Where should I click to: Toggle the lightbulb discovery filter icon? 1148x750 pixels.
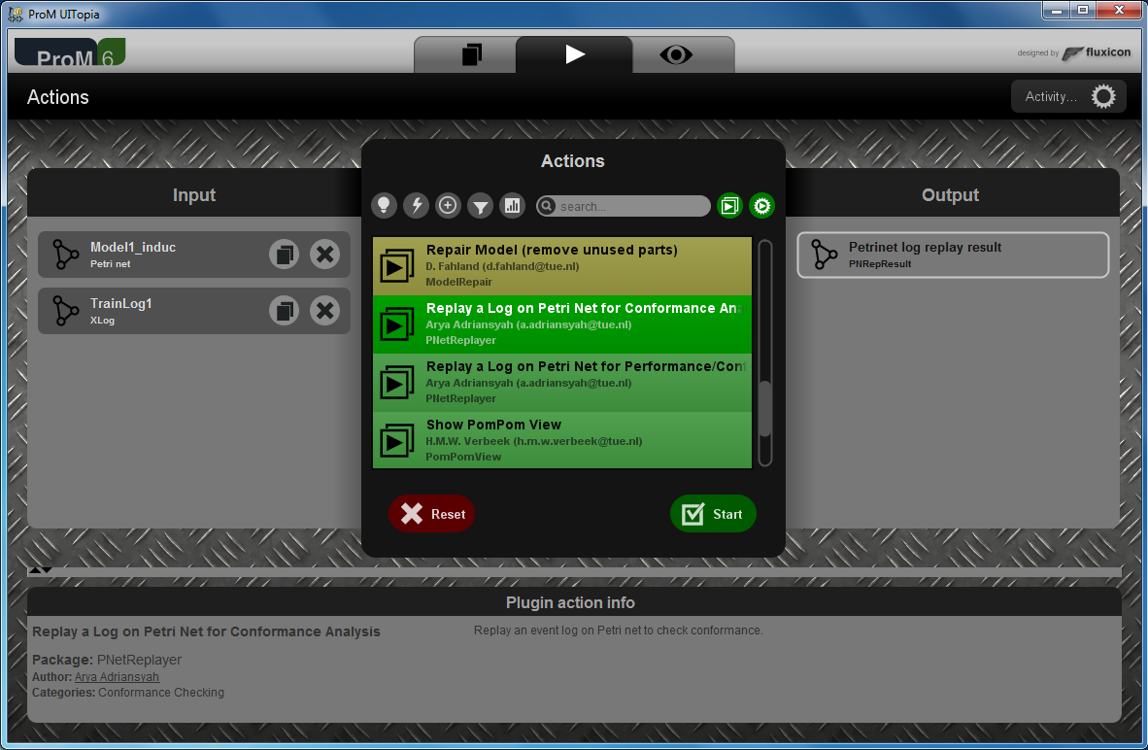(x=384, y=206)
